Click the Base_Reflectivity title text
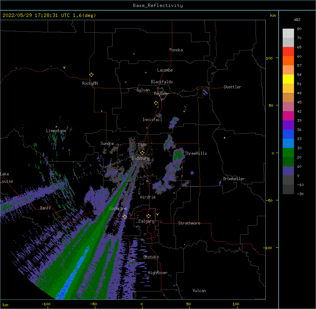The width and height of the screenshot is (316, 309). [x=158, y=6]
